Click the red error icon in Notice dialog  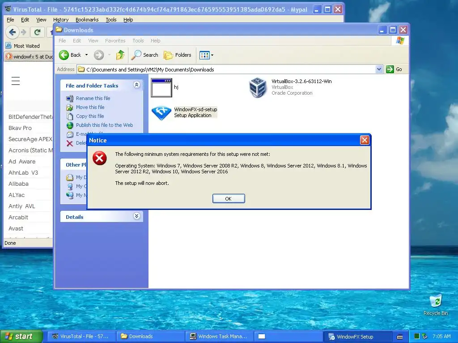[x=100, y=159]
